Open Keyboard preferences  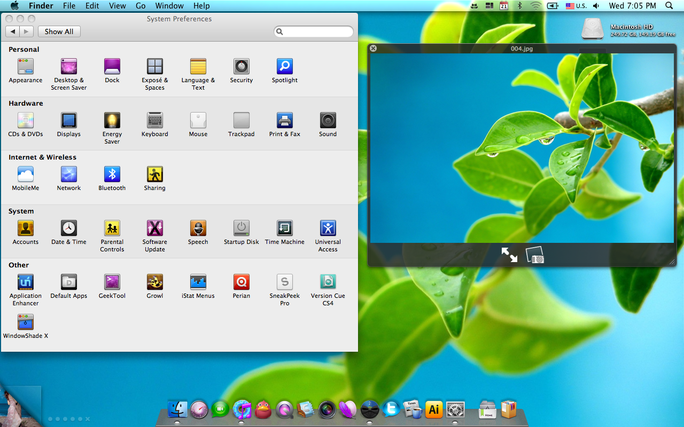coord(155,124)
